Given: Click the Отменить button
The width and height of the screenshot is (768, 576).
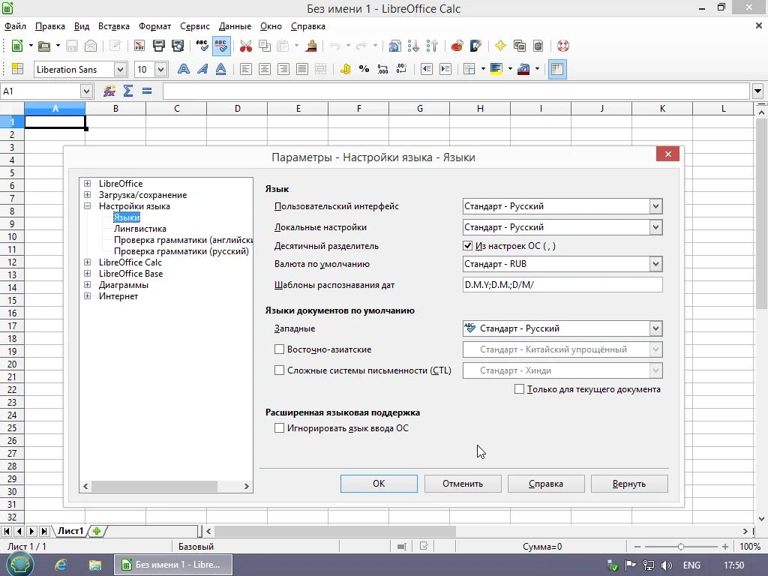Looking at the screenshot, I should 463,484.
